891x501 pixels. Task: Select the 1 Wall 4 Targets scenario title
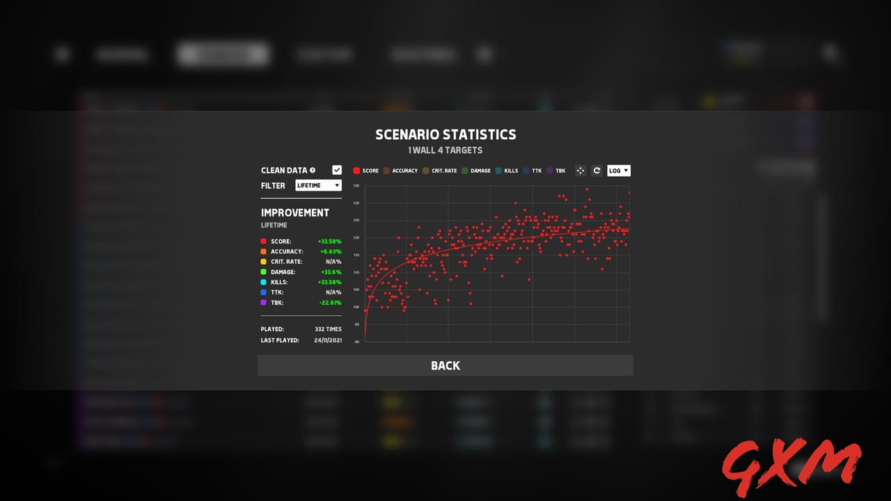coord(445,150)
